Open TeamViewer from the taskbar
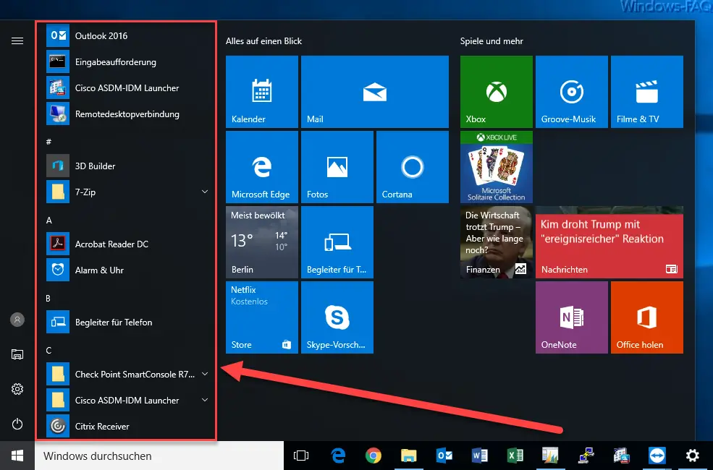713x470 pixels. (x=656, y=456)
